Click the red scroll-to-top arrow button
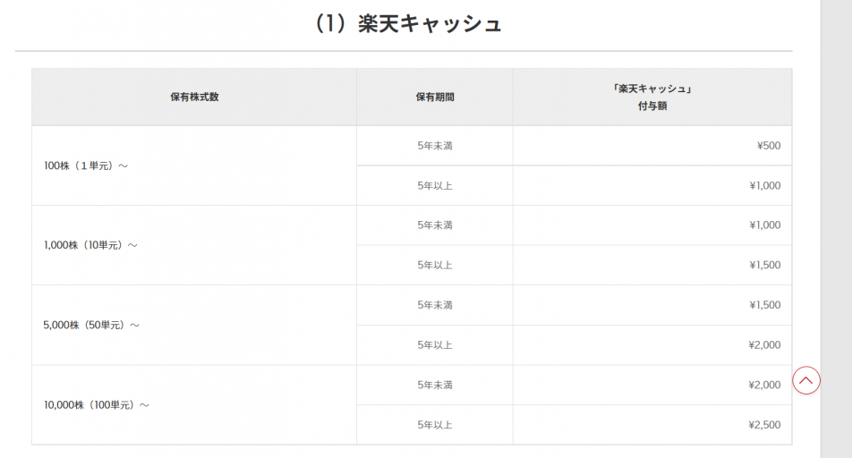The image size is (852, 458). 806,380
